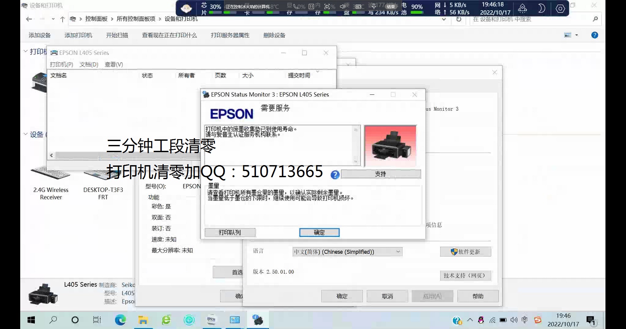626x329 pixels.
Task: Click the 支持 support button
Action: (380, 174)
